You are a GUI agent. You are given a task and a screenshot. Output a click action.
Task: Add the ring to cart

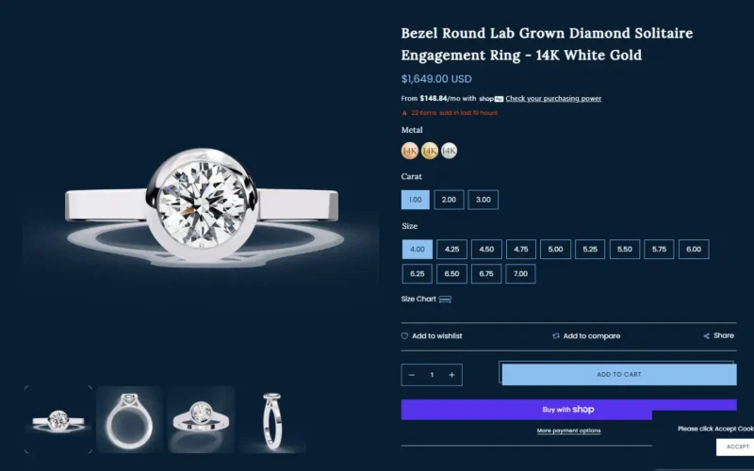(x=619, y=374)
